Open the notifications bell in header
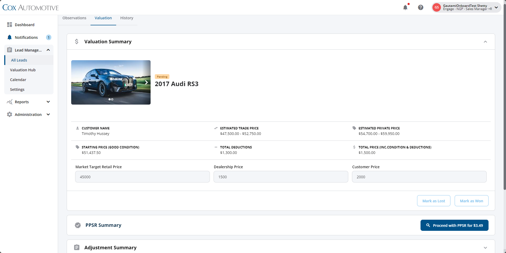Image resolution: width=506 pixels, height=253 pixels. coord(405,7)
